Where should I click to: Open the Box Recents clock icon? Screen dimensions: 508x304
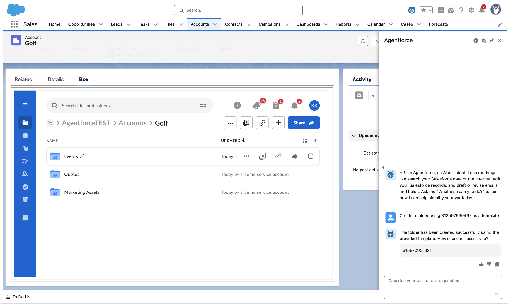25,136
